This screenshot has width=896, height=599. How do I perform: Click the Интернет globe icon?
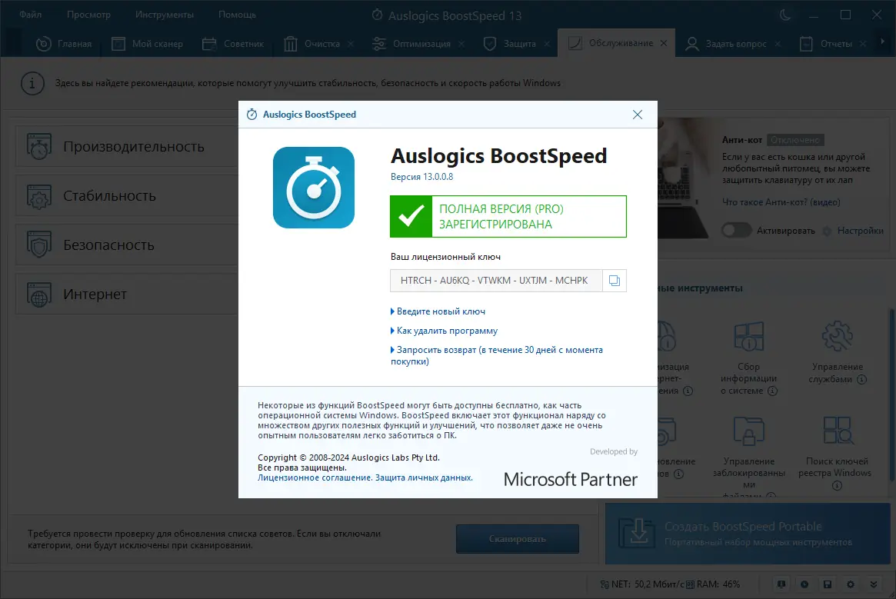click(x=39, y=295)
